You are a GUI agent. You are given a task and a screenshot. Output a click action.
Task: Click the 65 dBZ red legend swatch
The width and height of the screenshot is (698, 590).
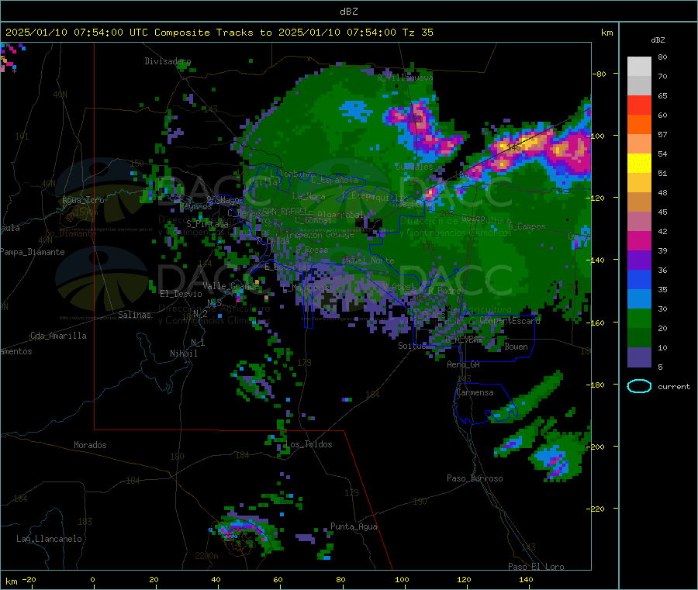tap(639, 105)
